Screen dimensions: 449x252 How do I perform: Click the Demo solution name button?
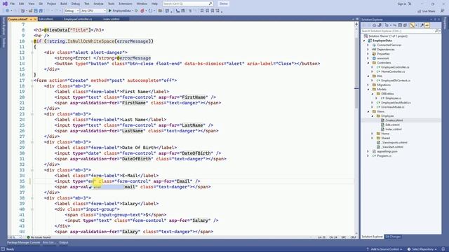tap(223, 3)
